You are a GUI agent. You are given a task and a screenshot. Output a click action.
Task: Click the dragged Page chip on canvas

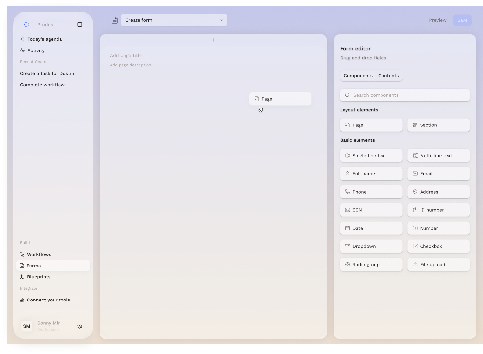[x=280, y=99]
